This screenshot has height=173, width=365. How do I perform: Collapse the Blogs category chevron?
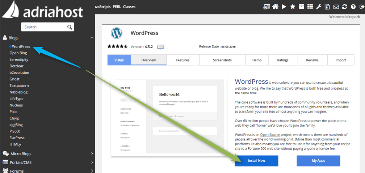click(x=92, y=38)
